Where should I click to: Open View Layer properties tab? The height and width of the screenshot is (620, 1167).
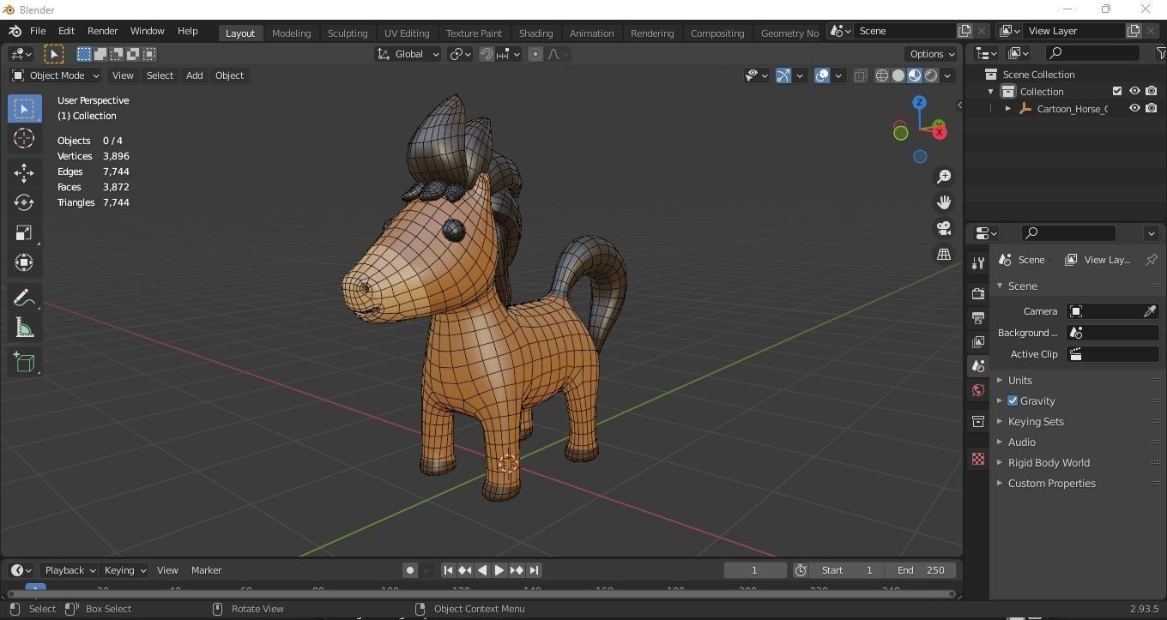[x=977, y=342]
